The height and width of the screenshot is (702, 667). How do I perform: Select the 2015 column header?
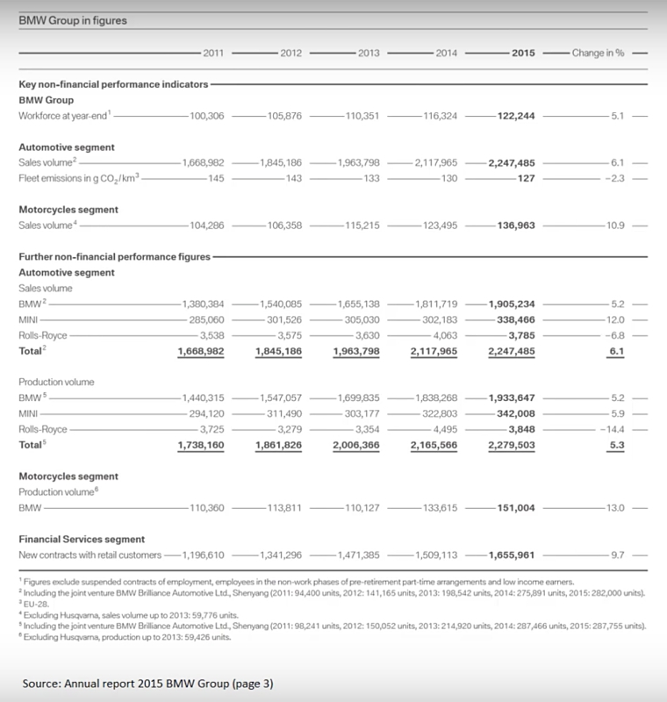[522, 53]
